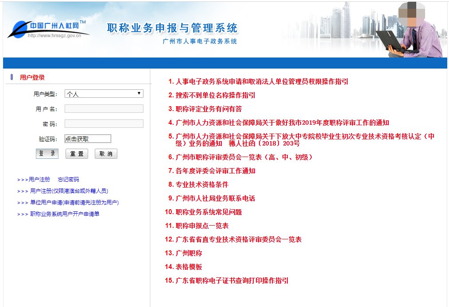This screenshot has width=449, height=307.
Task: Open 职称评定业务有问有答 link
Action: tap(209, 109)
